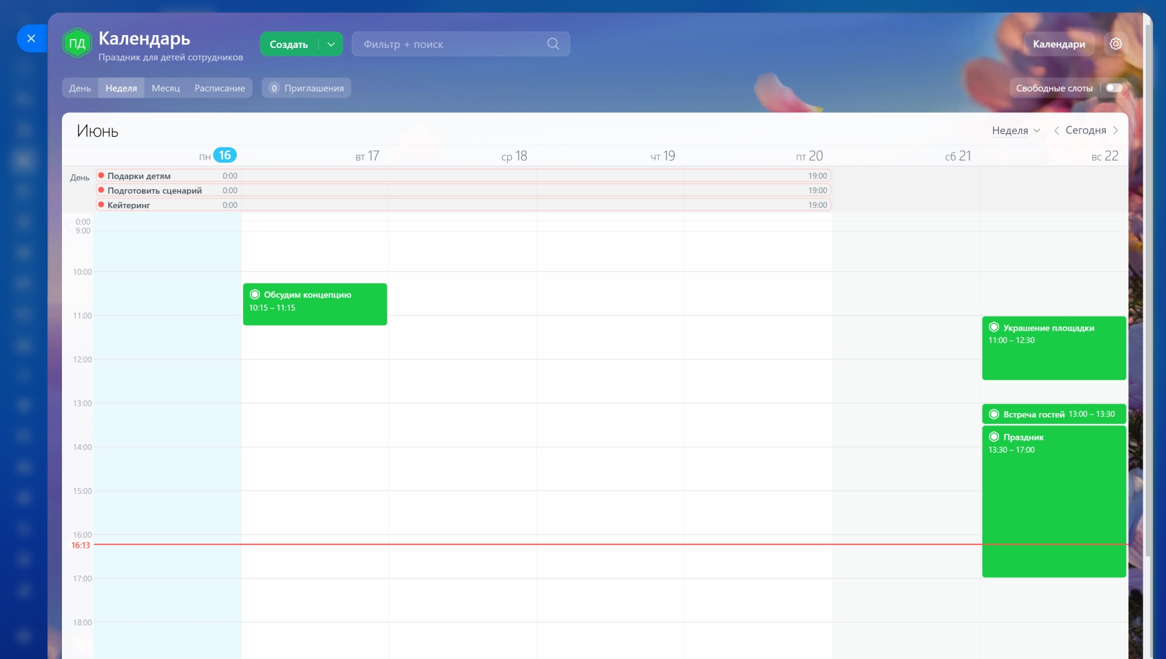Click the collapsed 0:00–9:00 hours label
Screen dimensions: 1166x659
click(83, 226)
